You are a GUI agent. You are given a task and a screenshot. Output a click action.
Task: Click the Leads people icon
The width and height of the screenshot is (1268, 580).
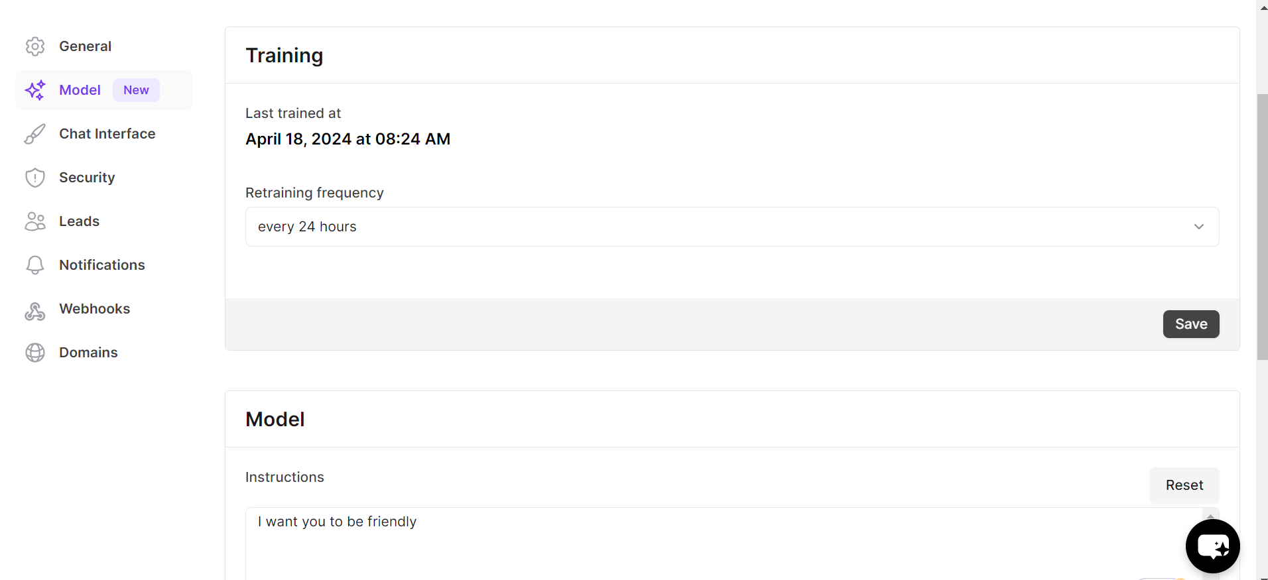tap(35, 221)
